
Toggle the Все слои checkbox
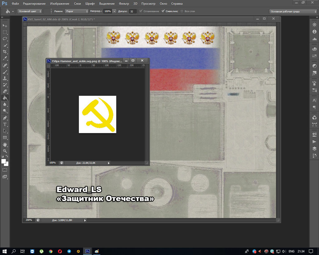click(x=182, y=11)
